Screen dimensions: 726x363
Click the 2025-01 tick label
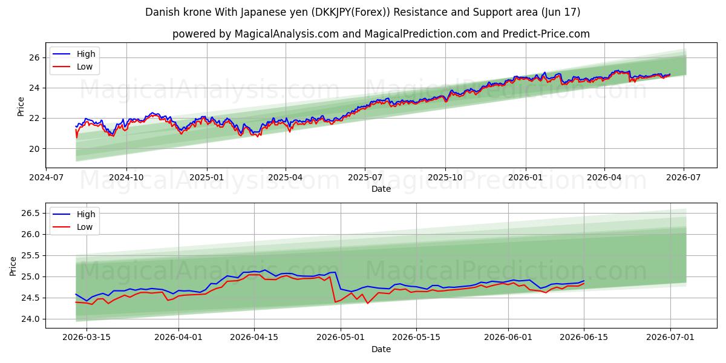[x=207, y=178]
